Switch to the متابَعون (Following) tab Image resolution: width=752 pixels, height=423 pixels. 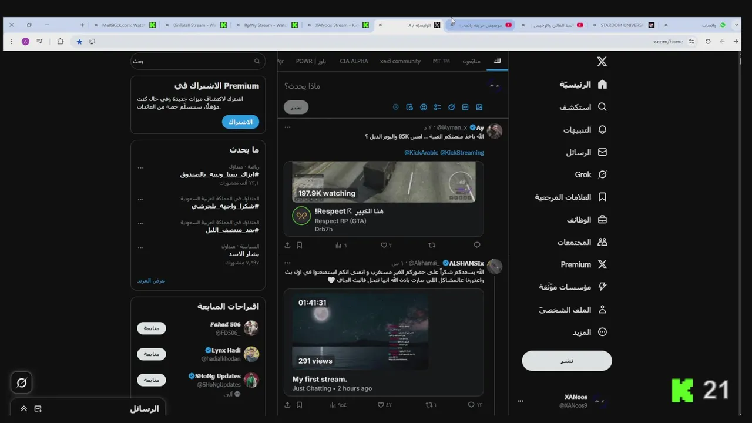(x=471, y=61)
